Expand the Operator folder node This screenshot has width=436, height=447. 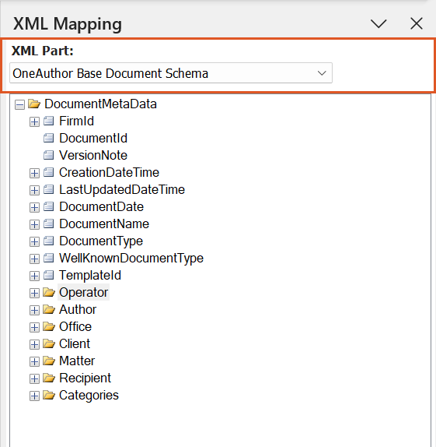pyautogui.click(x=34, y=293)
